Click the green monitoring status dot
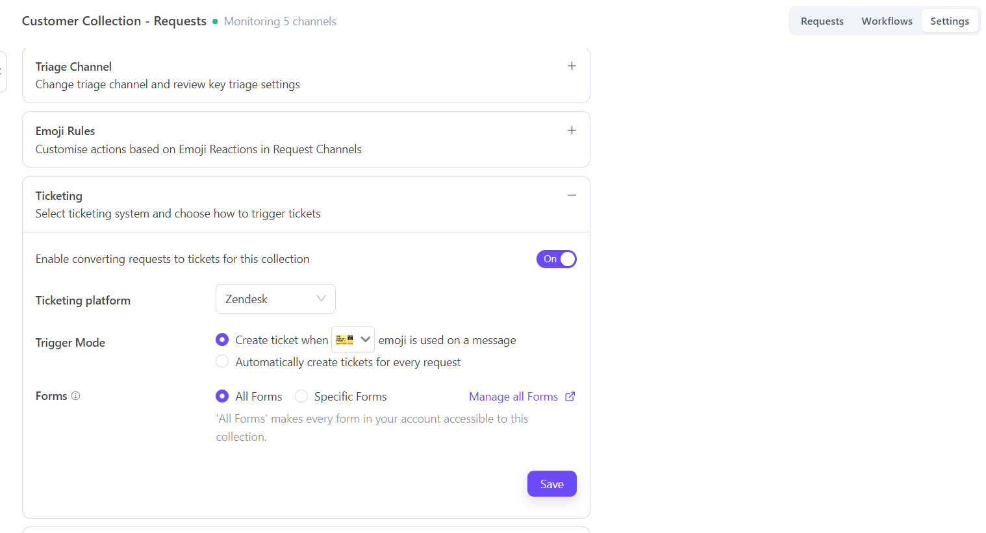Viewport: 986px width, 533px height. [x=215, y=21]
